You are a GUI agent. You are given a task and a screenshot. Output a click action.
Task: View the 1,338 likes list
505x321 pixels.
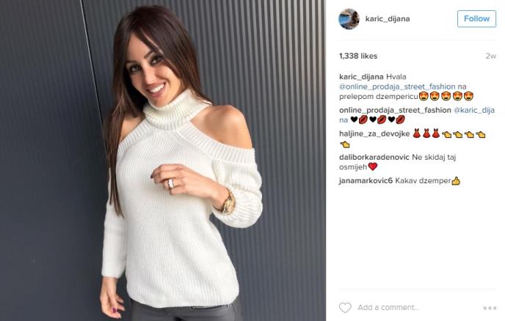[x=357, y=56]
